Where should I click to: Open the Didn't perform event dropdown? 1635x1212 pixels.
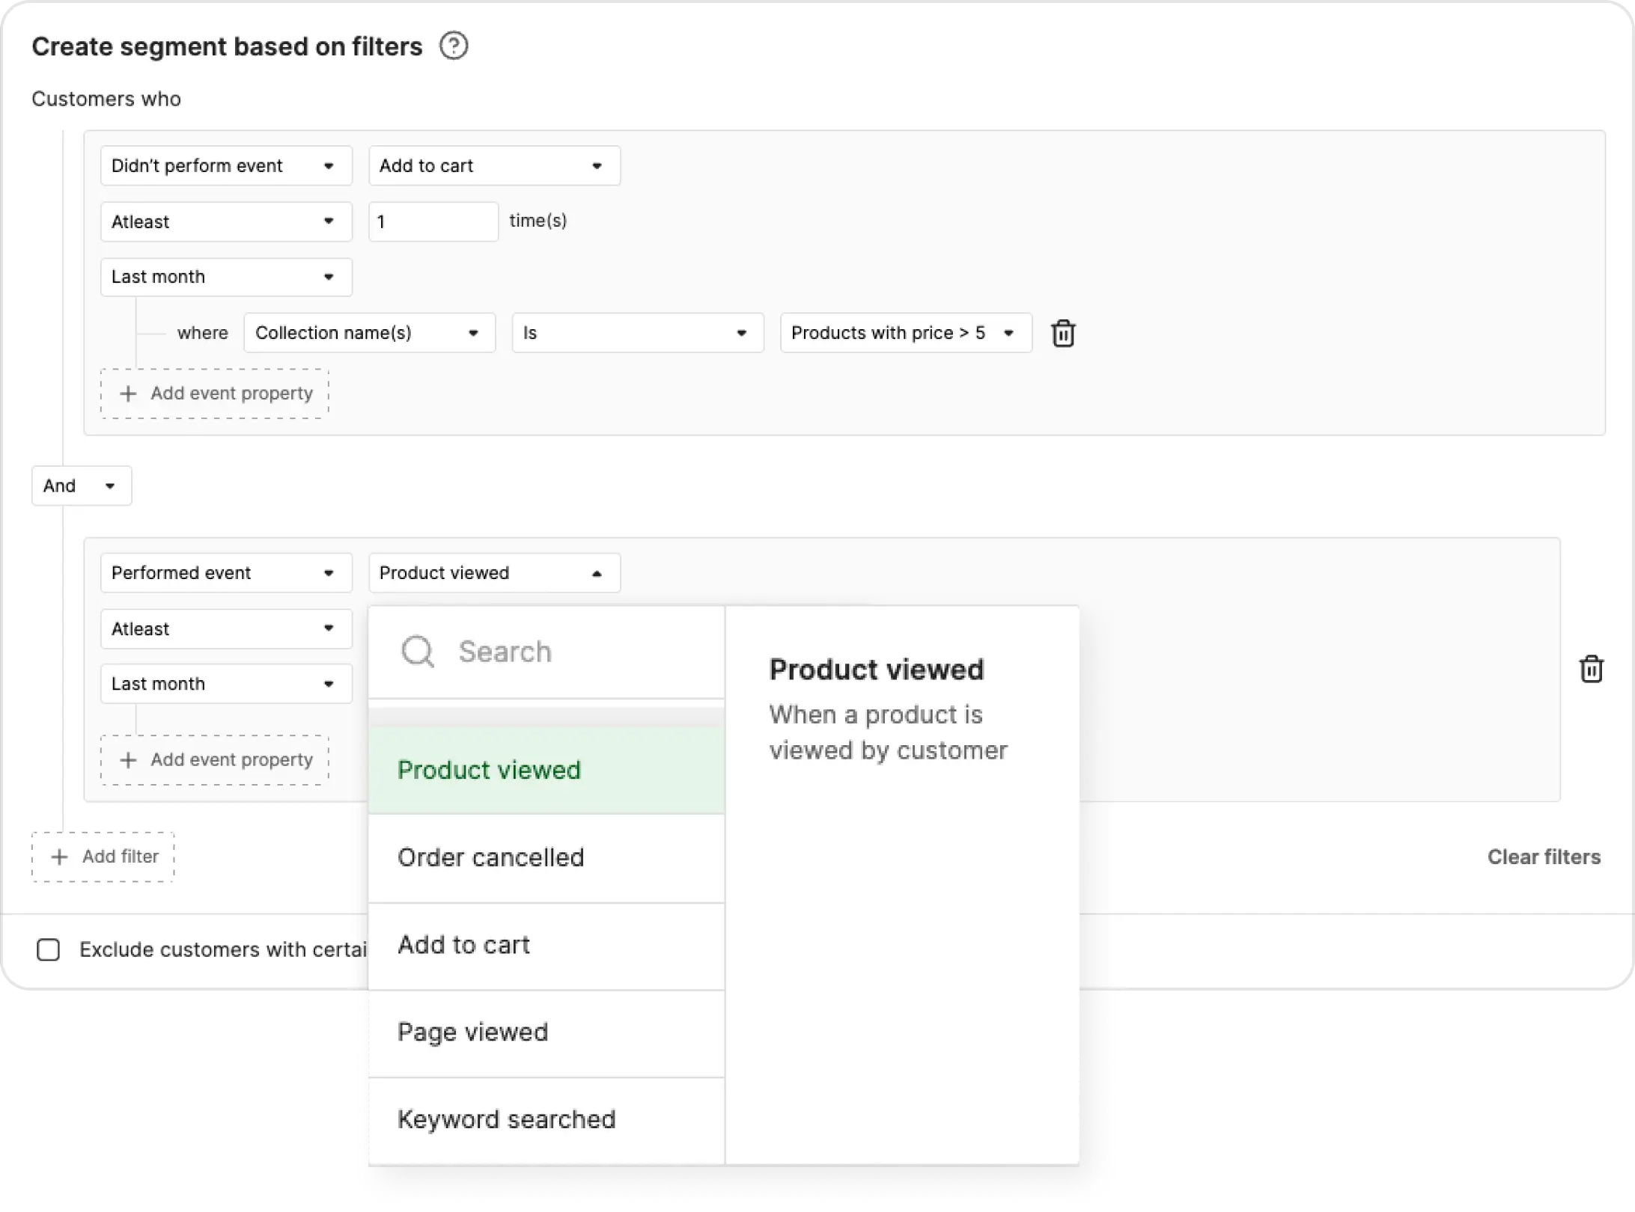point(225,166)
